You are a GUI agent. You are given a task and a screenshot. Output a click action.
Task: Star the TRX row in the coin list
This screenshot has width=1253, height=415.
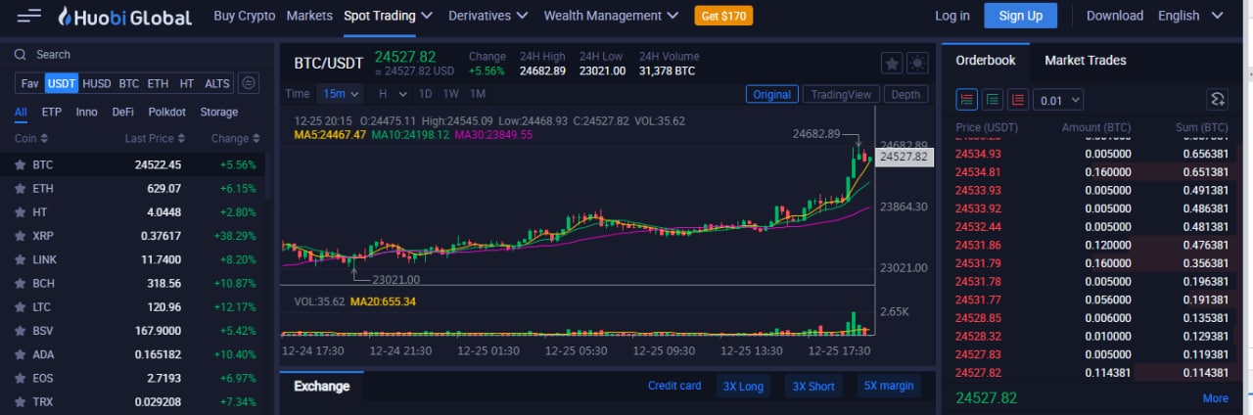pos(20,401)
